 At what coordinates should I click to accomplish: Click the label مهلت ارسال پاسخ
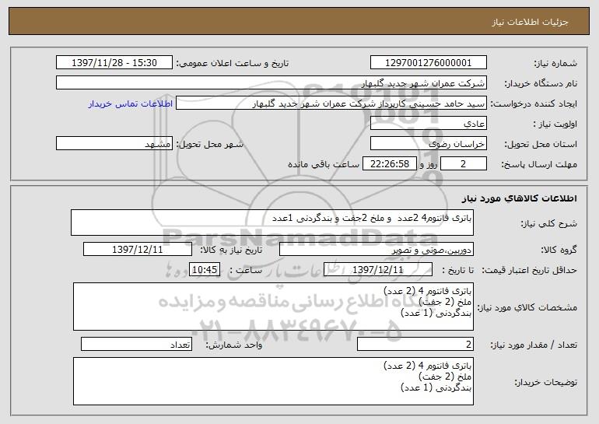tap(539, 165)
